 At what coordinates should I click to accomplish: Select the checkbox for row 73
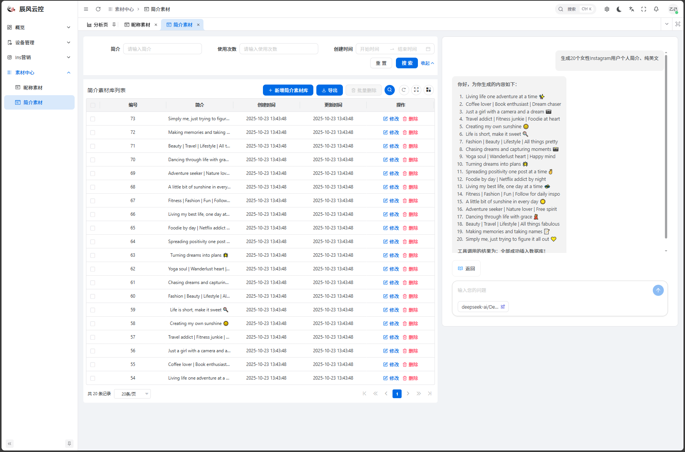[93, 119]
